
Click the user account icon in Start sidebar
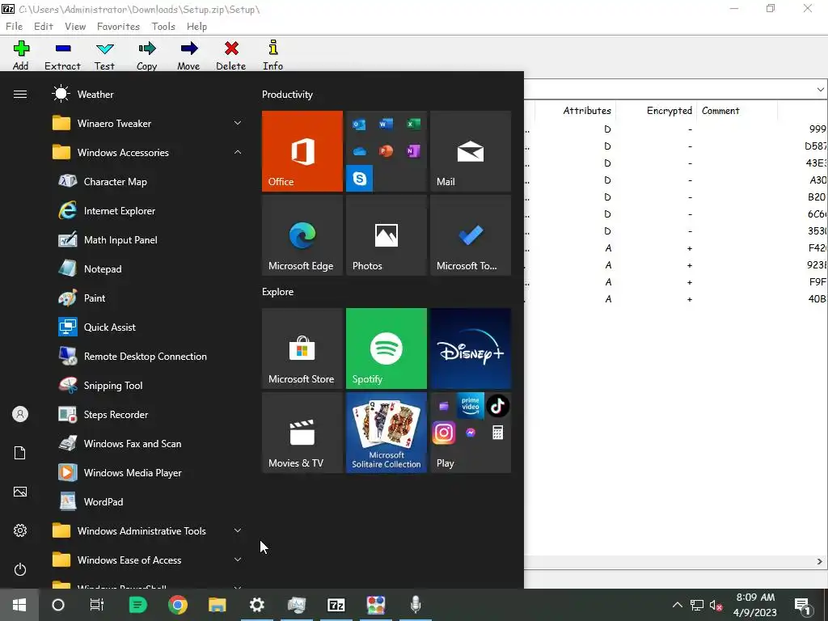point(20,414)
